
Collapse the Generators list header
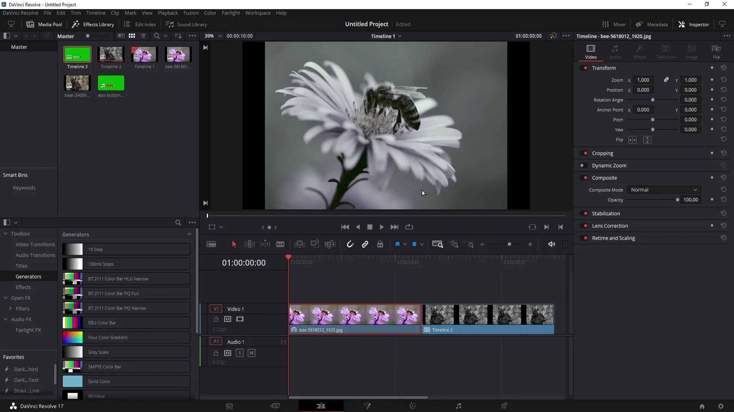189,234
